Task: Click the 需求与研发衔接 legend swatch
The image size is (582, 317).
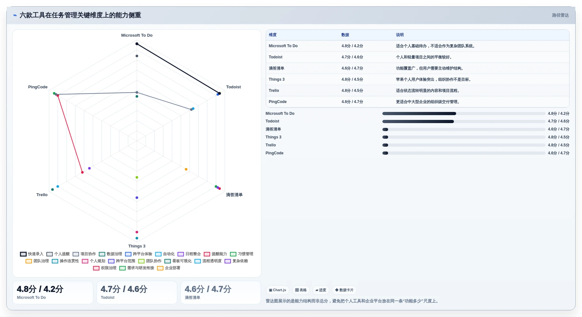Action: (122, 268)
